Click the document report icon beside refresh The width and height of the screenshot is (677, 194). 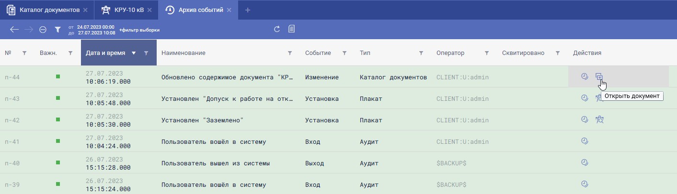pos(291,30)
